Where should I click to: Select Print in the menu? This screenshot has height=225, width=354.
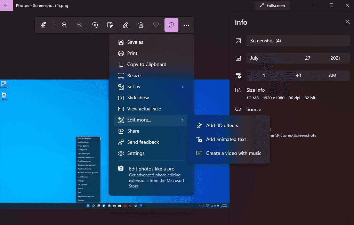click(151, 53)
